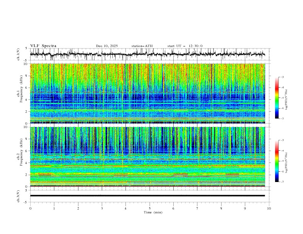Click the "ch.3(V)" axis label
Screen dimensions: 303x234
tap(18, 196)
